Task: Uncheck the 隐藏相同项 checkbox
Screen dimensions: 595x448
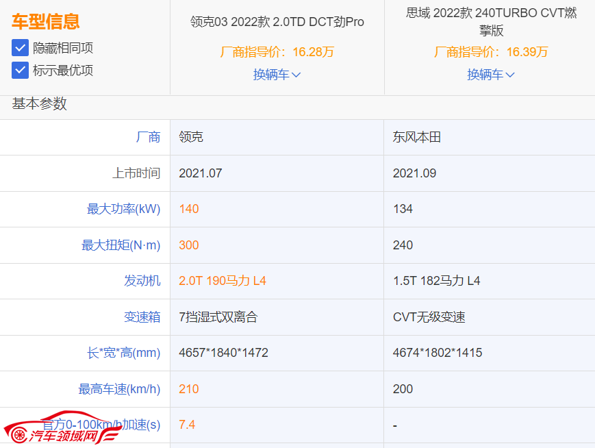Action: click(x=20, y=48)
